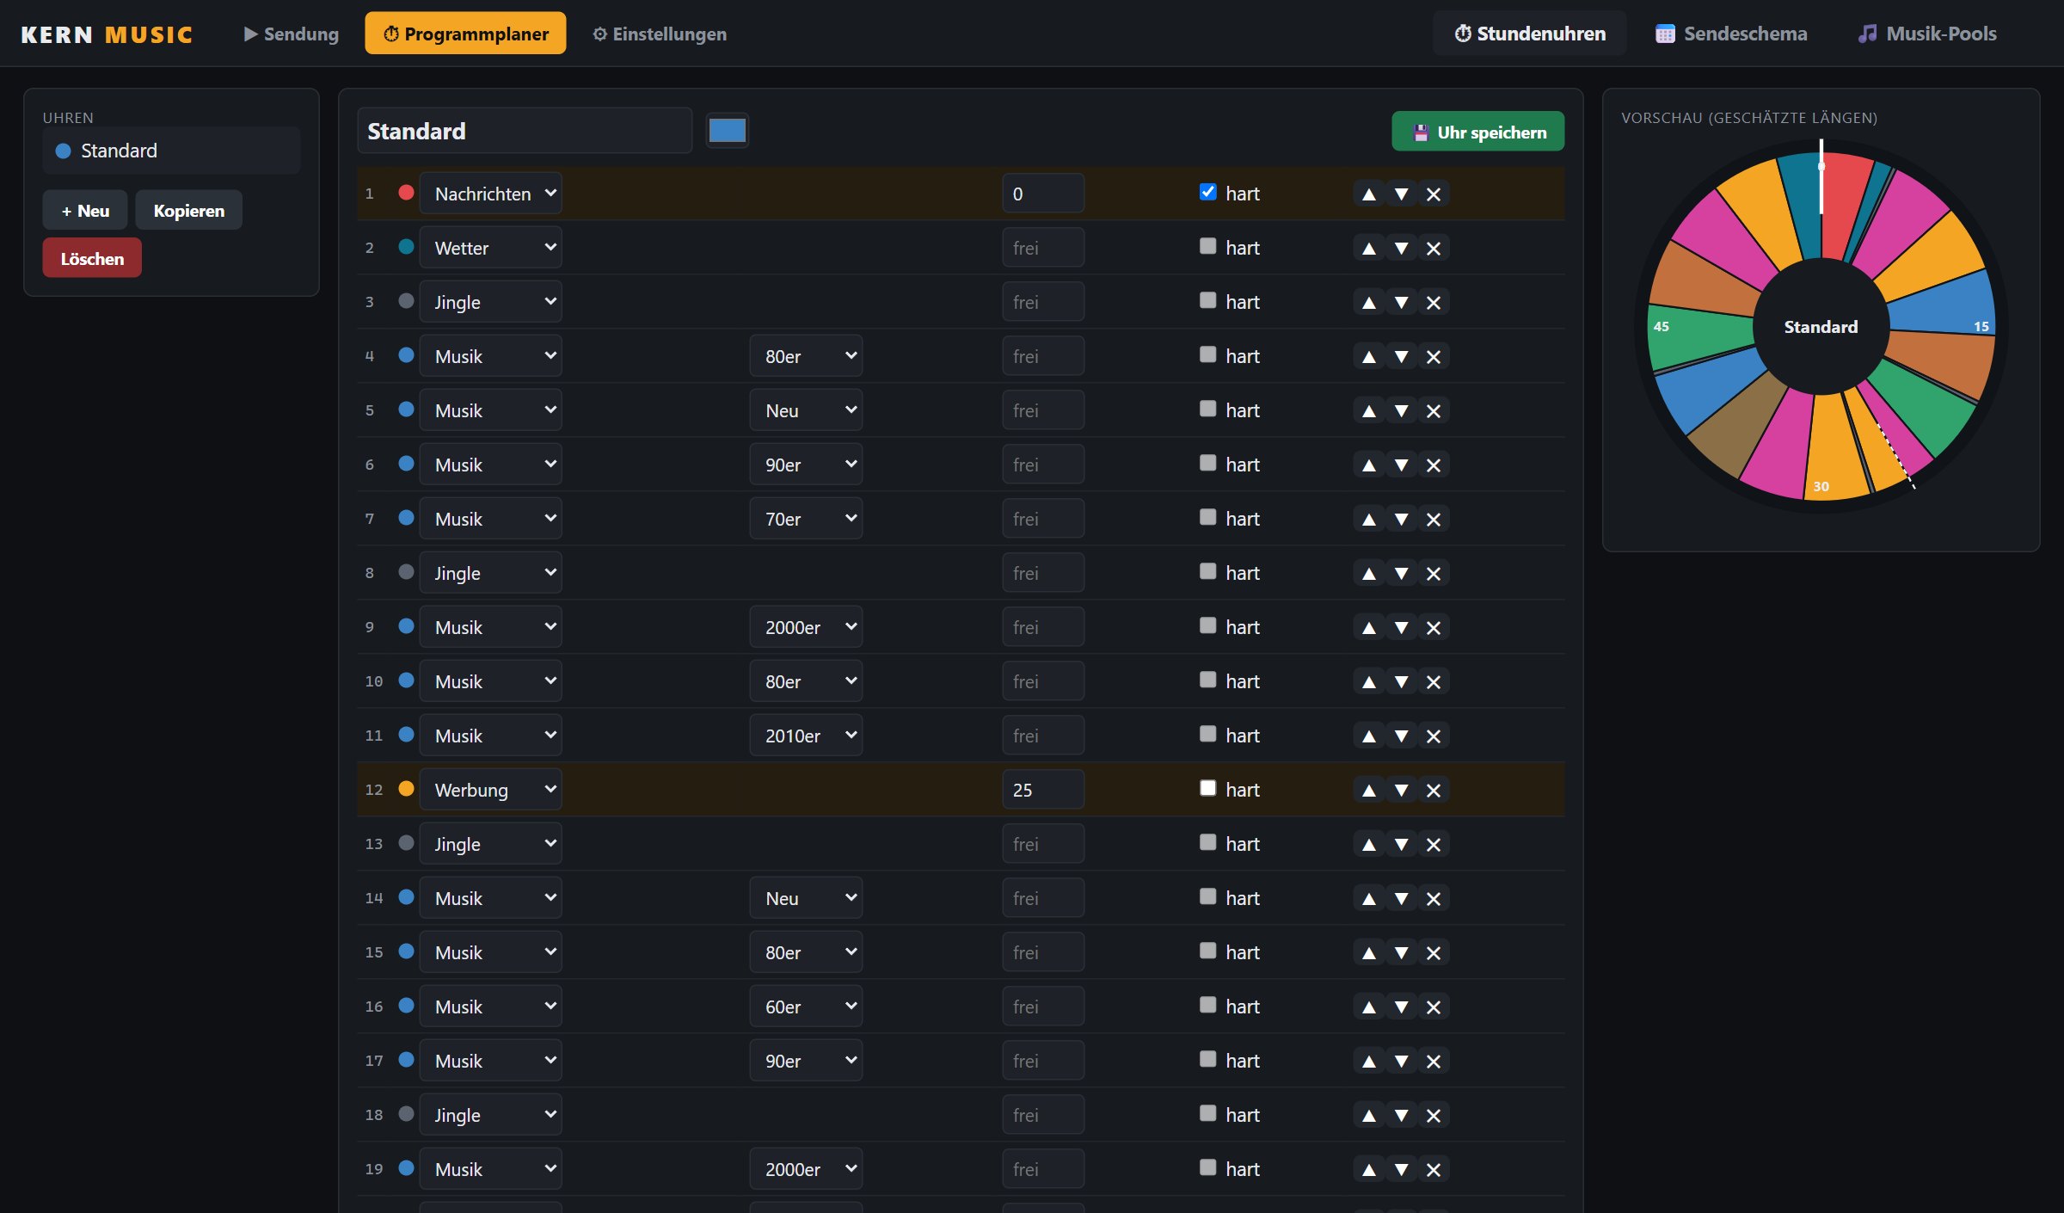Delete row 8 Jingle
The height and width of the screenshot is (1213, 2064).
[x=1433, y=573]
